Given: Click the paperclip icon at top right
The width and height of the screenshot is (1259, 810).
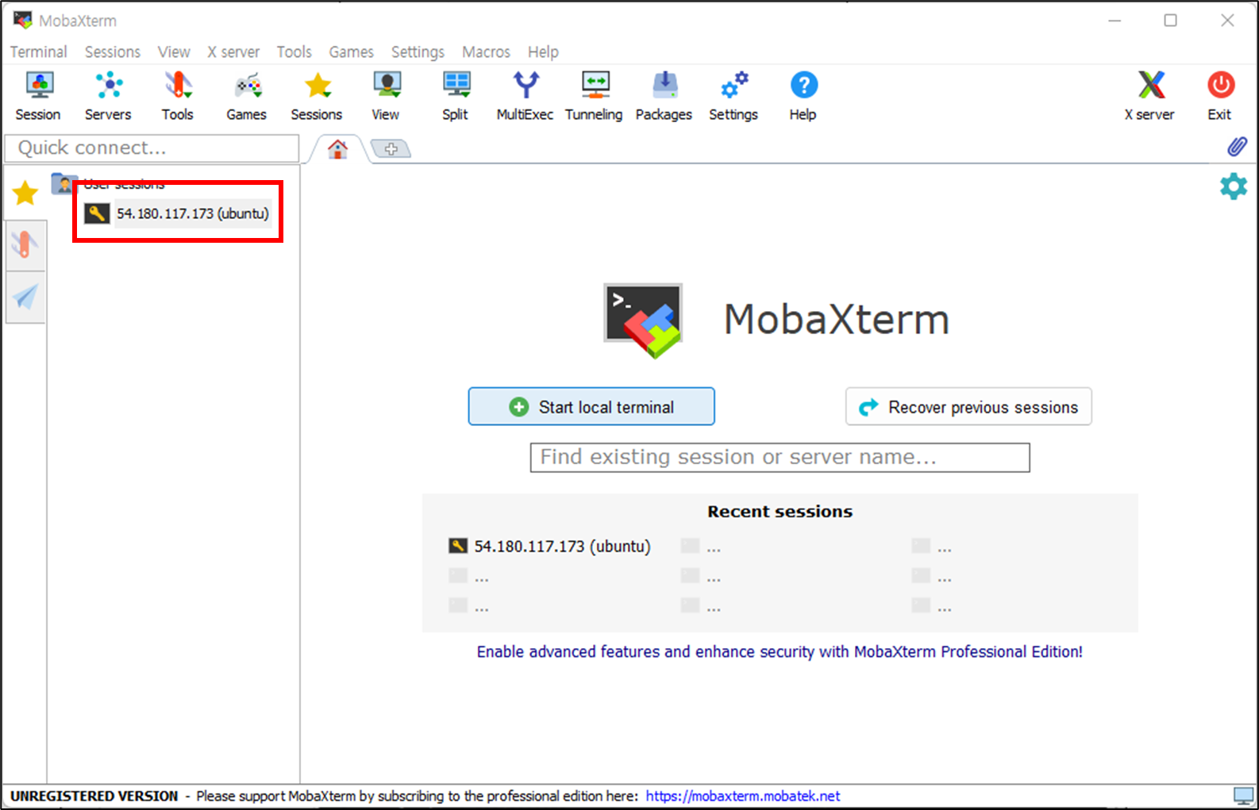Looking at the screenshot, I should click(x=1237, y=147).
